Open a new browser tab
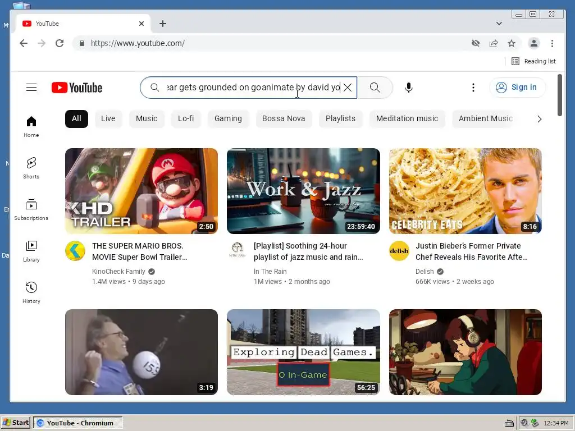 coord(163,24)
